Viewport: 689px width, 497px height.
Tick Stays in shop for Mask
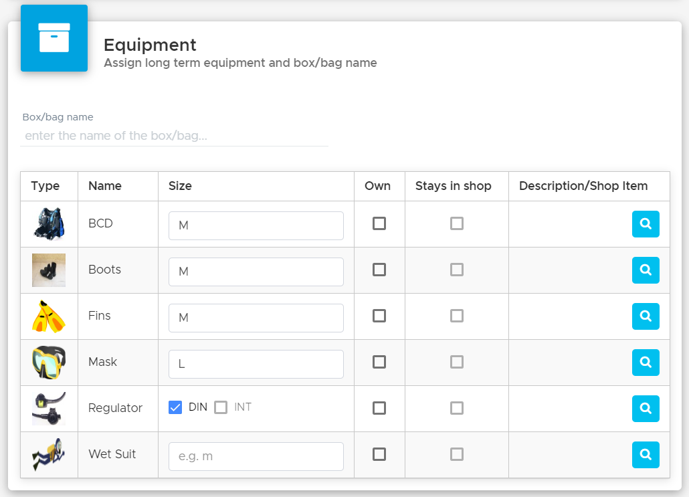coord(457,362)
